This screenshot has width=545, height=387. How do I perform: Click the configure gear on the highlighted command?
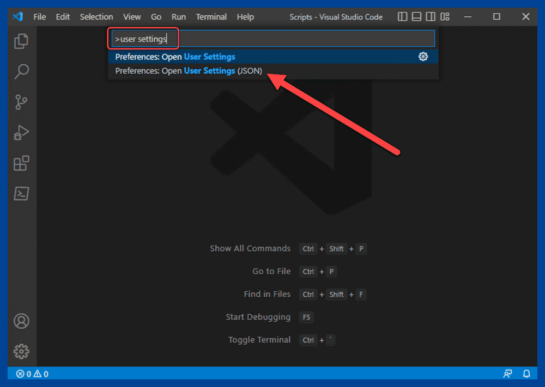(x=423, y=56)
